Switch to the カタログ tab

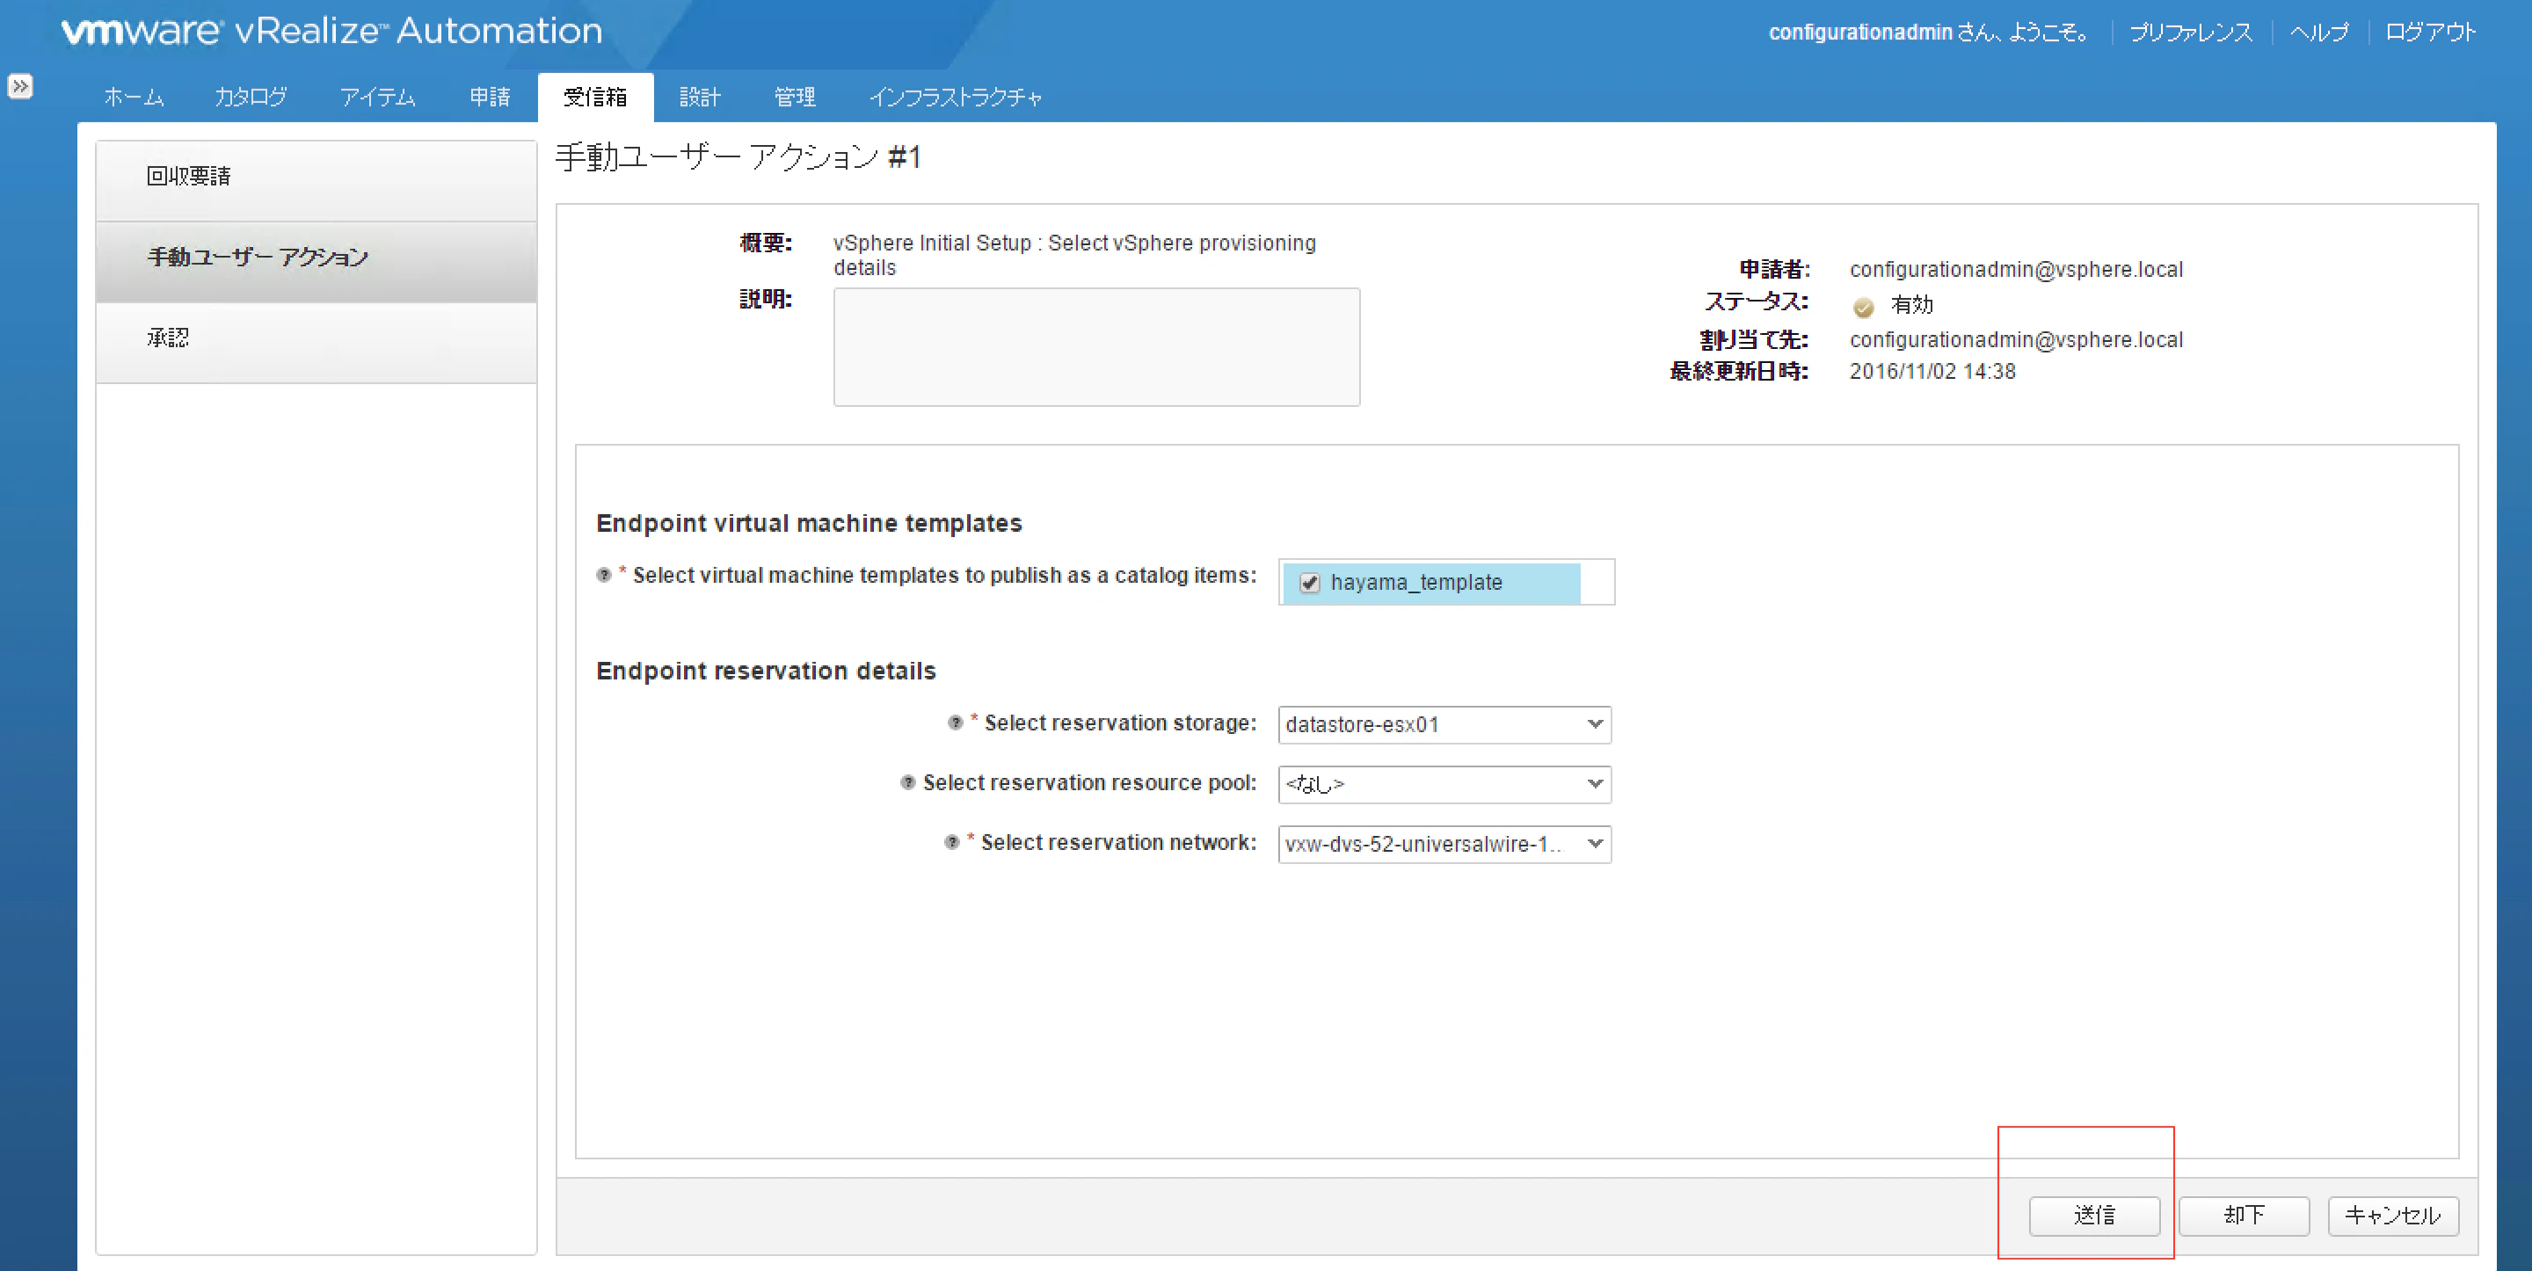[251, 97]
